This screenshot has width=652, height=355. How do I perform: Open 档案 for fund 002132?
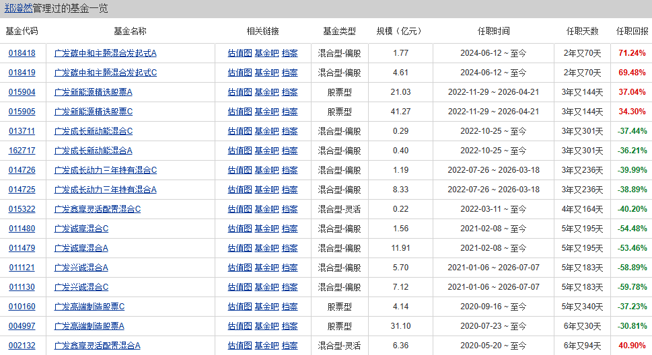(x=289, y=346)
